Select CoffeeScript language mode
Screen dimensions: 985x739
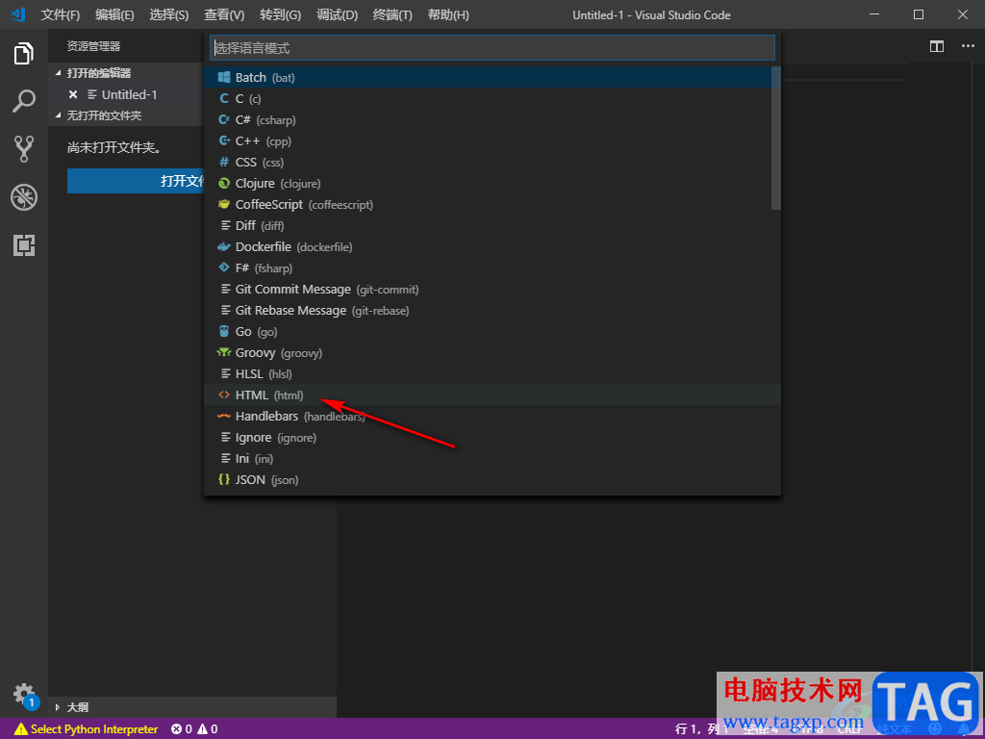(x=492, y=205)
